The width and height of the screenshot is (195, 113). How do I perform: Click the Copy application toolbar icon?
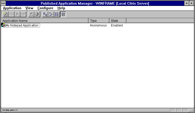coord(11,14)
